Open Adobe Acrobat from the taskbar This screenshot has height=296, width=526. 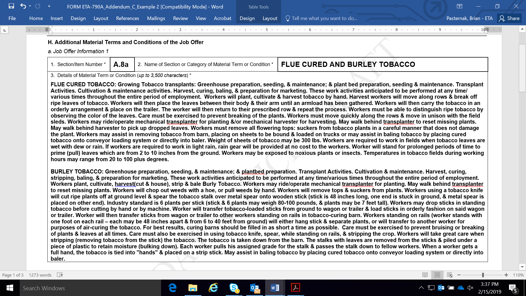tap(295, 288)
